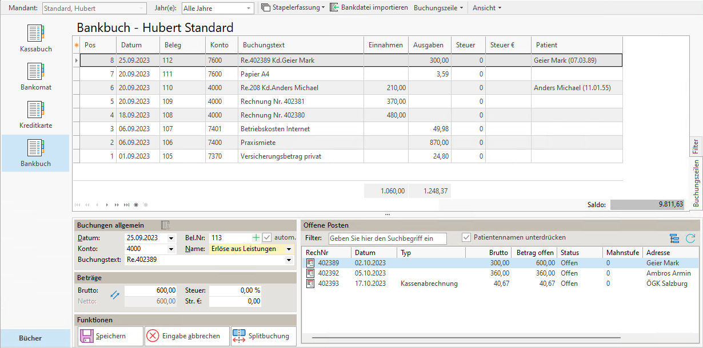Click the Splitbuchung button
The image size is (703, 348).
pos(263,336)
